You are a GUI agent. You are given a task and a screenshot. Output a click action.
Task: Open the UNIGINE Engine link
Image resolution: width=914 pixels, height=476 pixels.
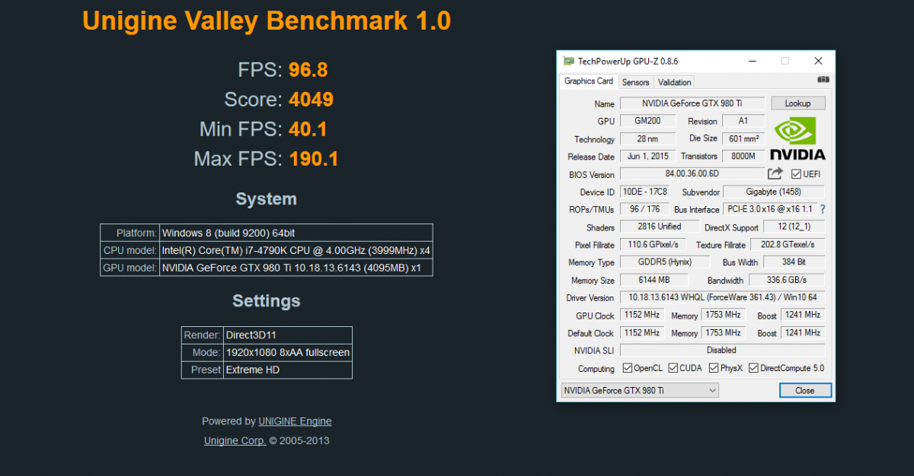[295, 421]
